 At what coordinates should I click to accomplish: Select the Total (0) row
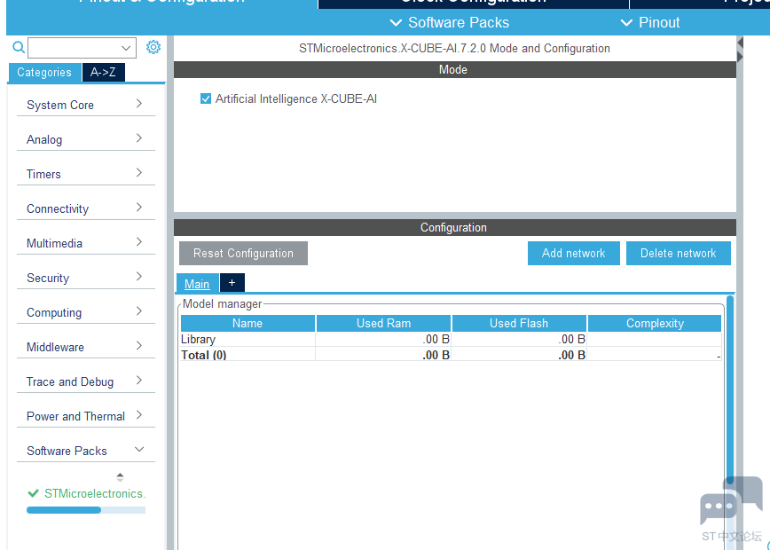451,355
